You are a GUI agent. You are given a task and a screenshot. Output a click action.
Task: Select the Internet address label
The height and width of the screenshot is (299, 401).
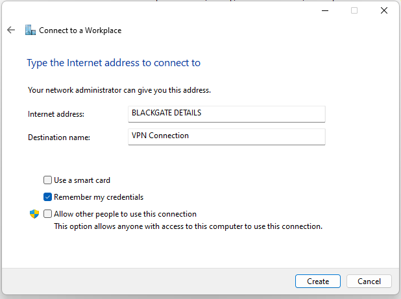pyautogui.click(x=56, y=114)
